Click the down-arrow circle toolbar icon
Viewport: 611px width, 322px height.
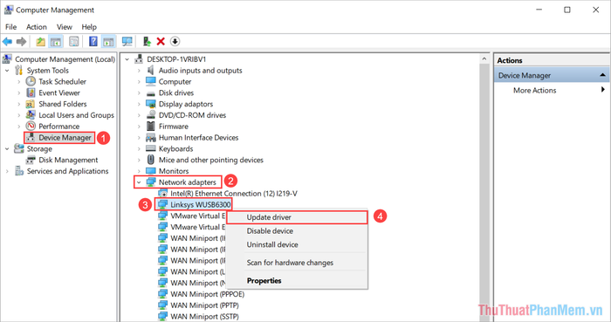(175, 41)
